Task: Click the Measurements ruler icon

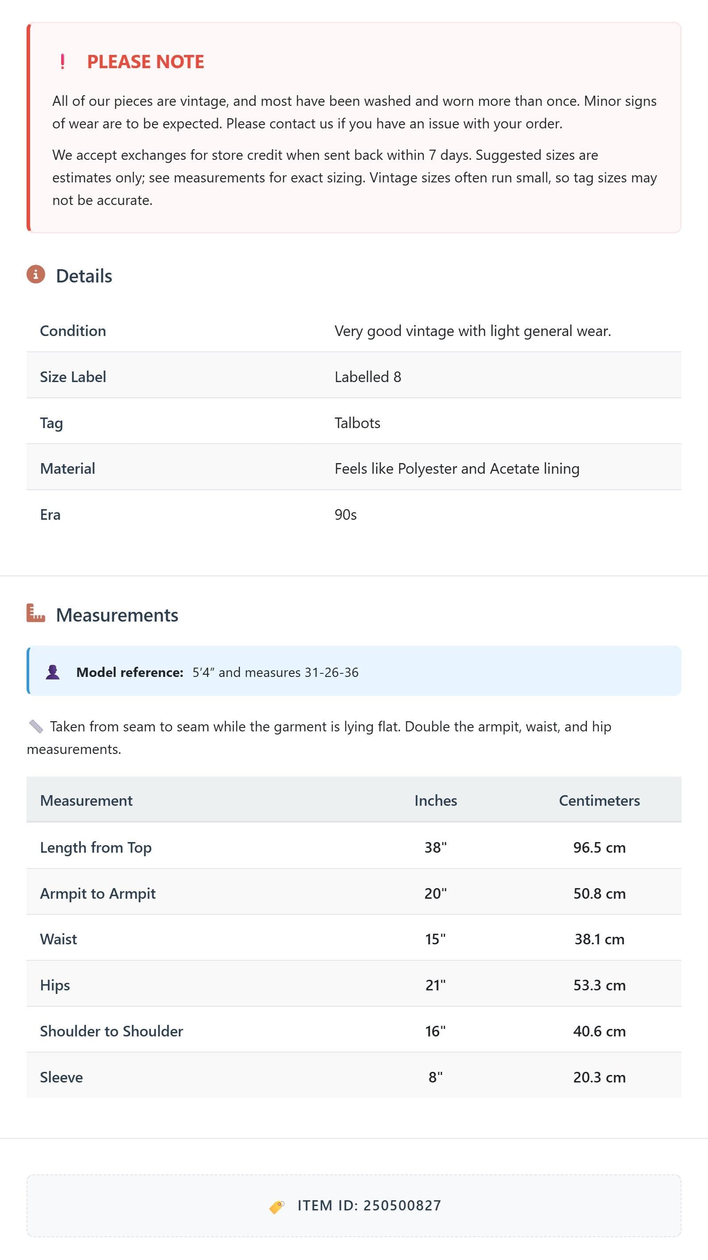Action: (x=36, y=613)
